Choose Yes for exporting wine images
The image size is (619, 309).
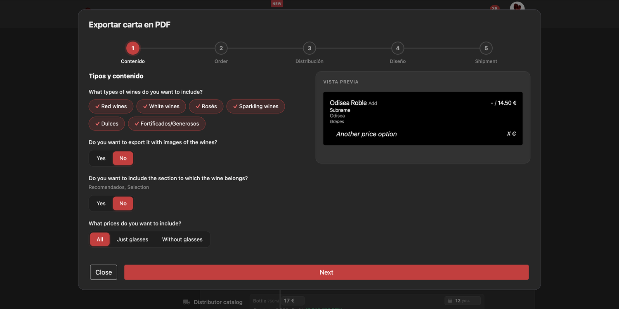point(101,158)
